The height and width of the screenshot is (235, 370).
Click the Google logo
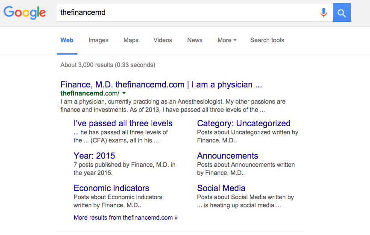click(x=24, y=12)
